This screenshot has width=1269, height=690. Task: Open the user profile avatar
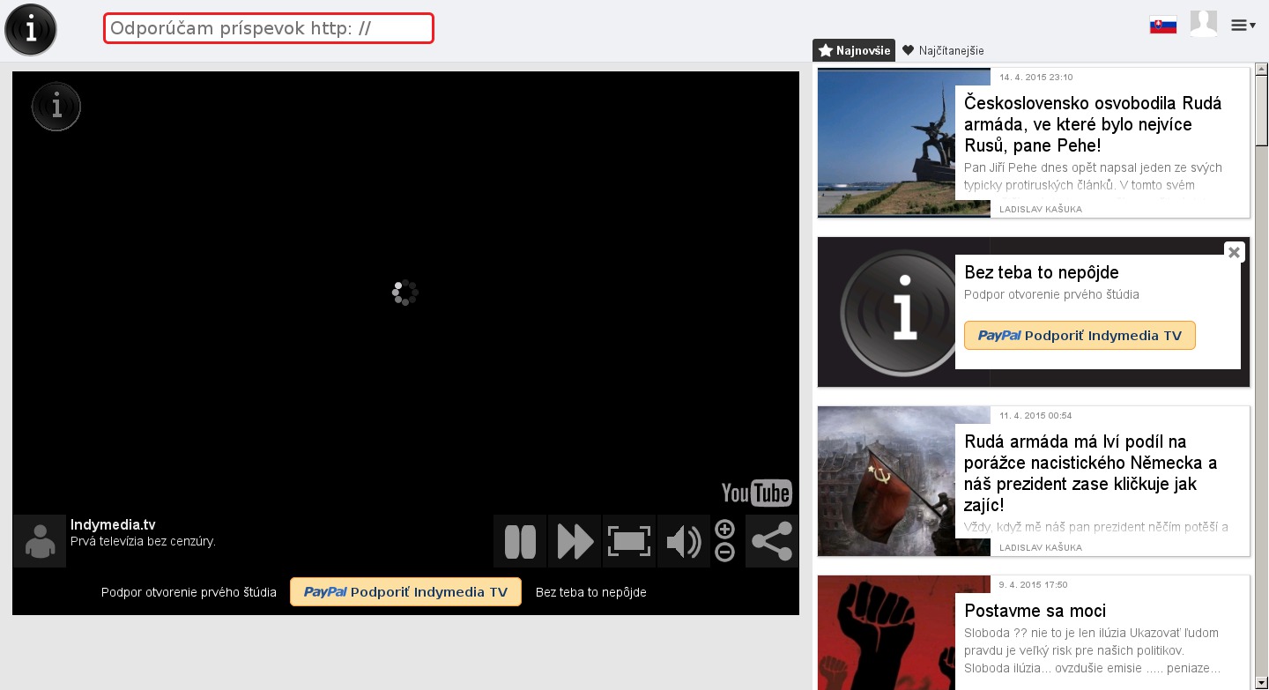tap(1203, 24)
